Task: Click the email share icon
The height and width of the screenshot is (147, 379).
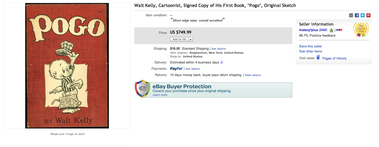Action: (x=351, y=15)
